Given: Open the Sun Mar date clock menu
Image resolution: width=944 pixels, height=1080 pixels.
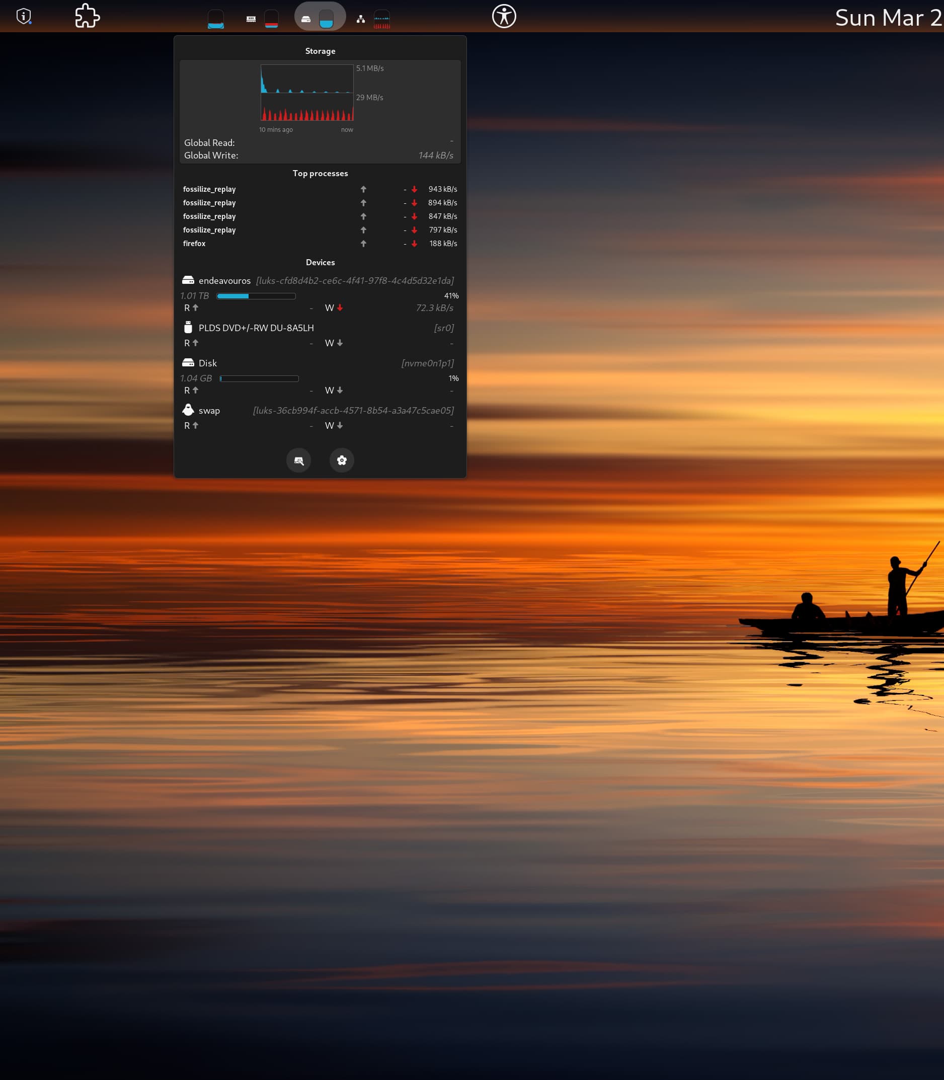Looking at the screenshot, I should click(x=888, y=18).
